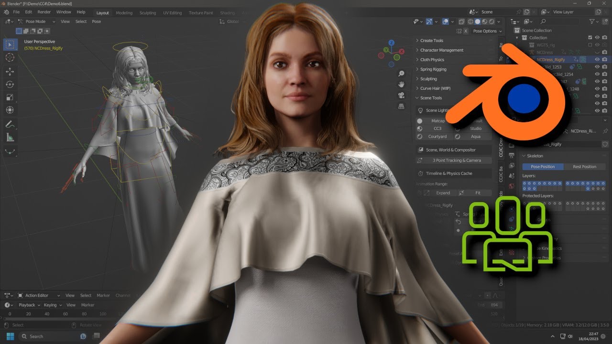Click the Scene, World & Compositor button
Screen dimensions: 612x344
[454, 150]
